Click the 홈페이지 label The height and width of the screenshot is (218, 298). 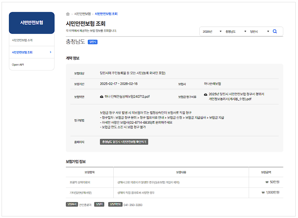(79, 142)
